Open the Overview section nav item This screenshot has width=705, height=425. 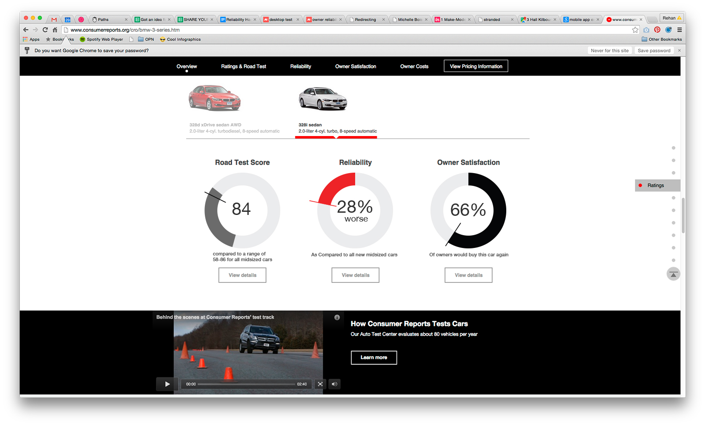click(x=187, y=67)
